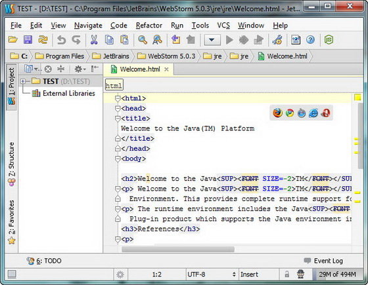368x285 pixels.
Task: Open the Refactor menu
Action: point(149,26)
